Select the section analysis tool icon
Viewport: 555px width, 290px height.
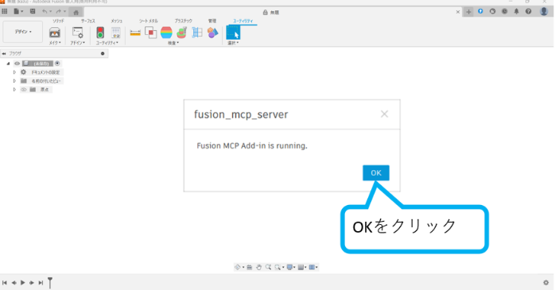(197, 33)
